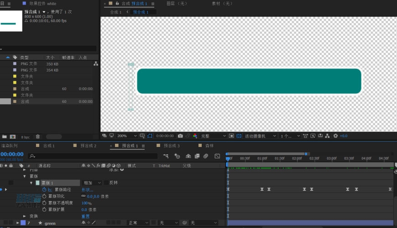Toggle stopwatch for 蒙版羽化 property
This screenshot has height=228, width=397.
(44, 196)
